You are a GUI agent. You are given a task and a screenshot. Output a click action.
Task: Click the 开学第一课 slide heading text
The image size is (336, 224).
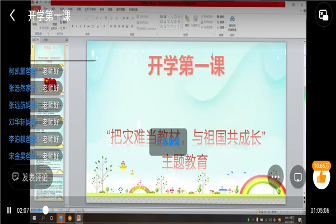click(x=186, y=67)
